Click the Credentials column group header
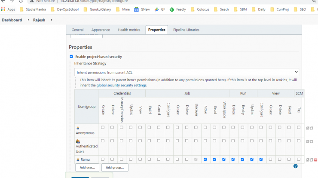Viewport: 318px width, 178px height. [122, 93]
